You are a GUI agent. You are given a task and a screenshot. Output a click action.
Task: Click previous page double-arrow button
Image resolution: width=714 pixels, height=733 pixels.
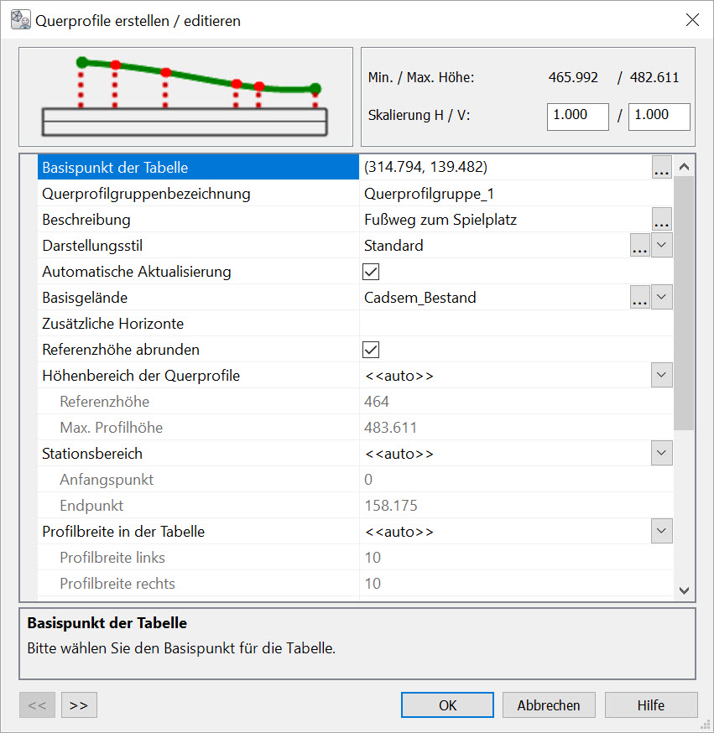click(37, 705)
